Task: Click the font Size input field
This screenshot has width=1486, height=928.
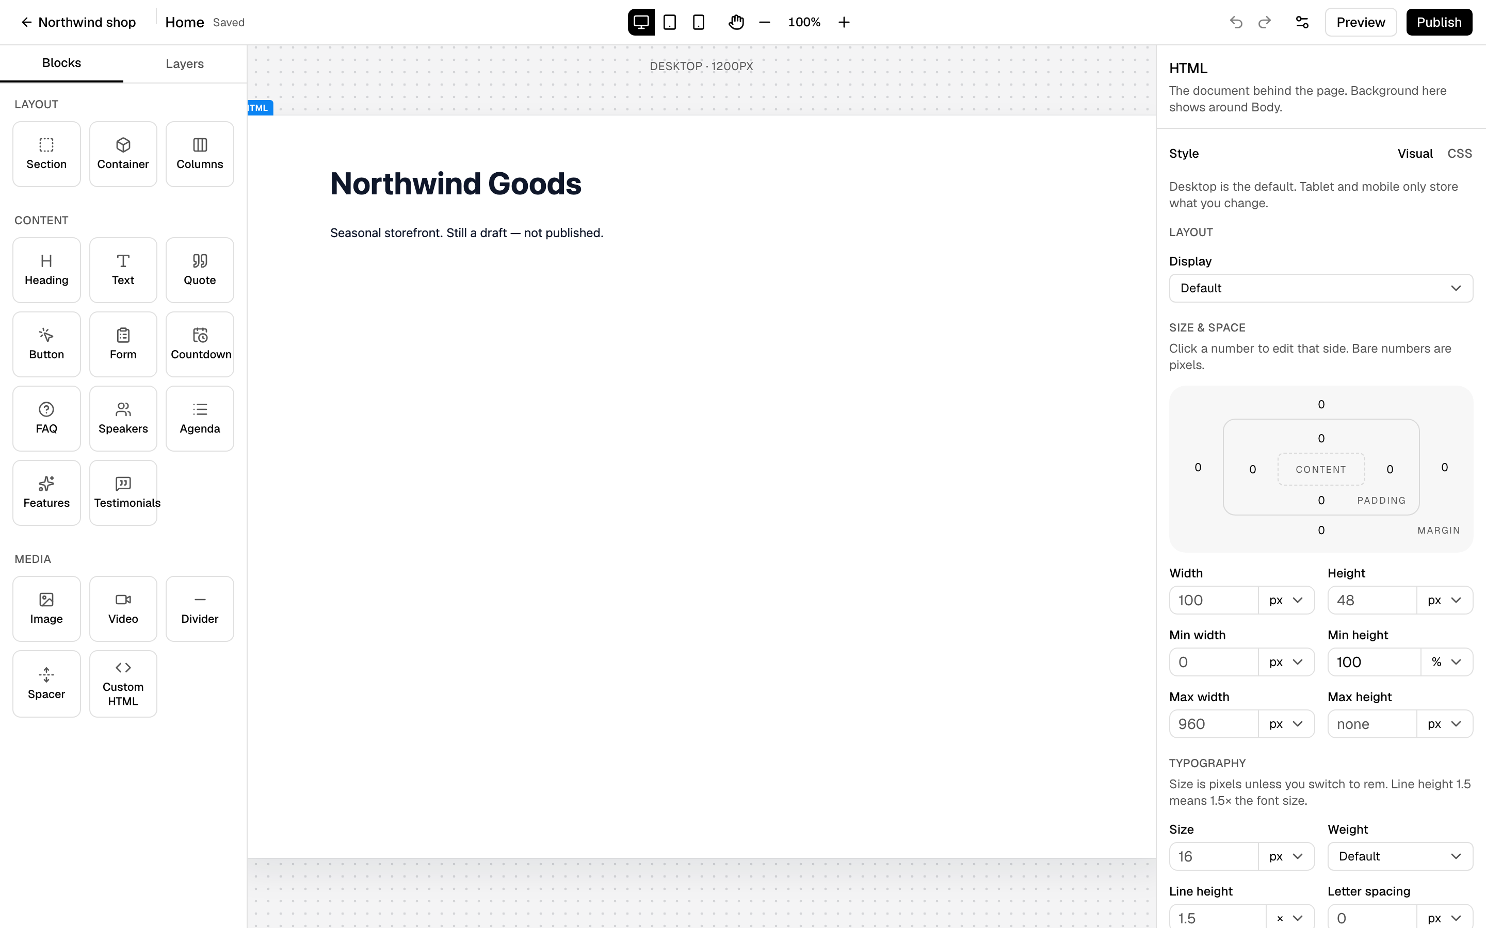Action: pos(1214,856)
